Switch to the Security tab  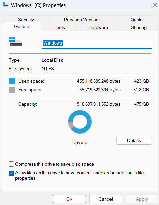point(26,19)
